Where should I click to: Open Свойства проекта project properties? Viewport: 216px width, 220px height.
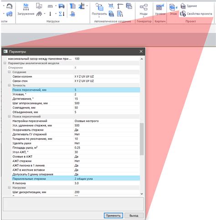tap(199, 14)
